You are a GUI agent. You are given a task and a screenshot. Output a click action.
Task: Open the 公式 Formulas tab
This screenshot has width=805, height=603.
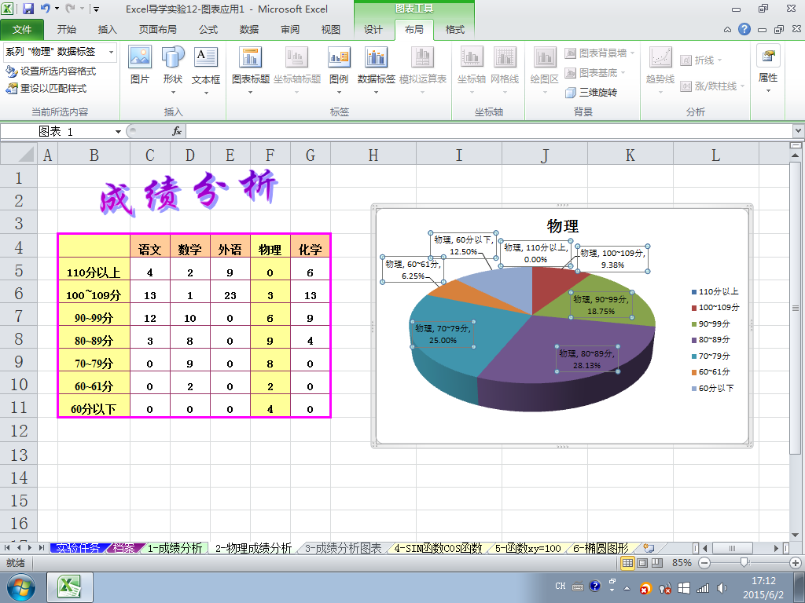click(208, 30)
